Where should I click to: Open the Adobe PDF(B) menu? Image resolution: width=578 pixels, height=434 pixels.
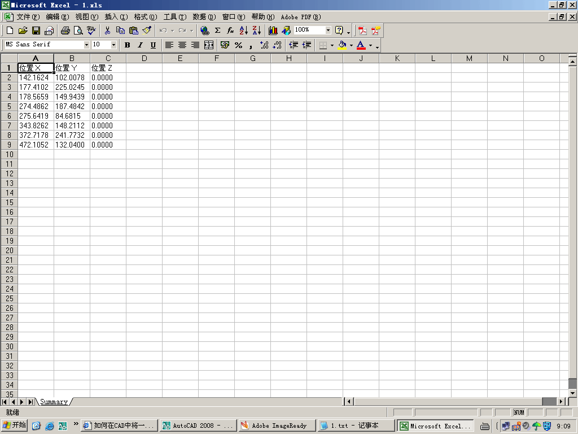(x=301, y=16)
